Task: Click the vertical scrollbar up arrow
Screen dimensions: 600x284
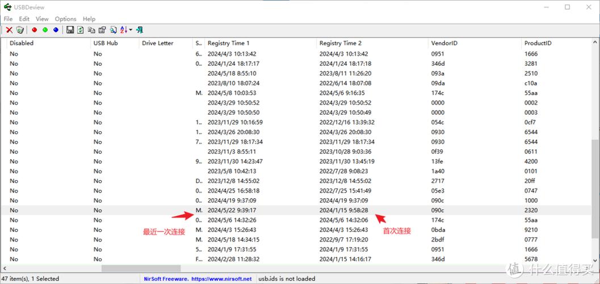Action: tap(595, 43)
